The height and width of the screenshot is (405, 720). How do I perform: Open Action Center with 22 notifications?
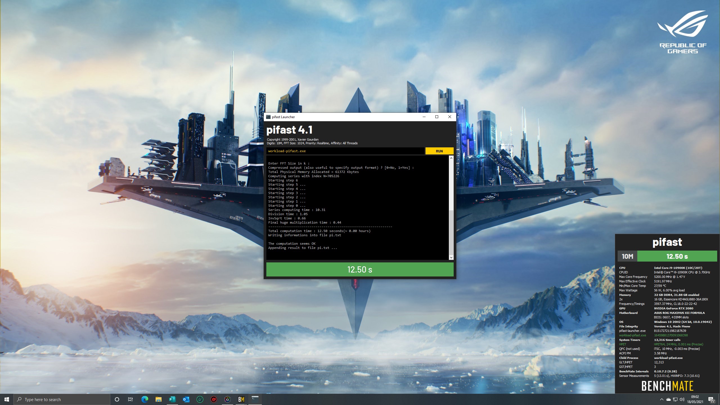[712, 399]
